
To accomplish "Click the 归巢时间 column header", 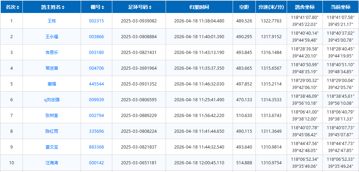I will [199, 7].
